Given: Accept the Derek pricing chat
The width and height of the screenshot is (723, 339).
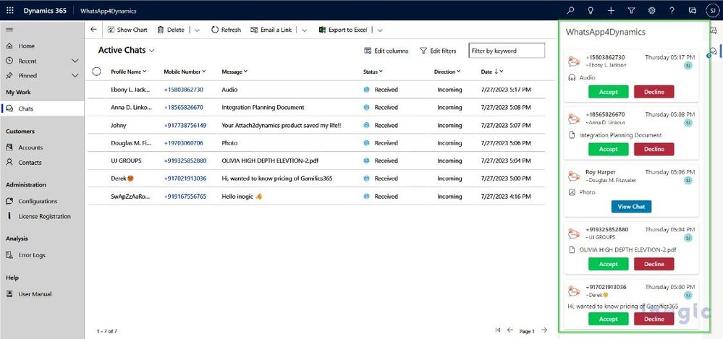Looking at the screenshot, I should coord(608,319).
